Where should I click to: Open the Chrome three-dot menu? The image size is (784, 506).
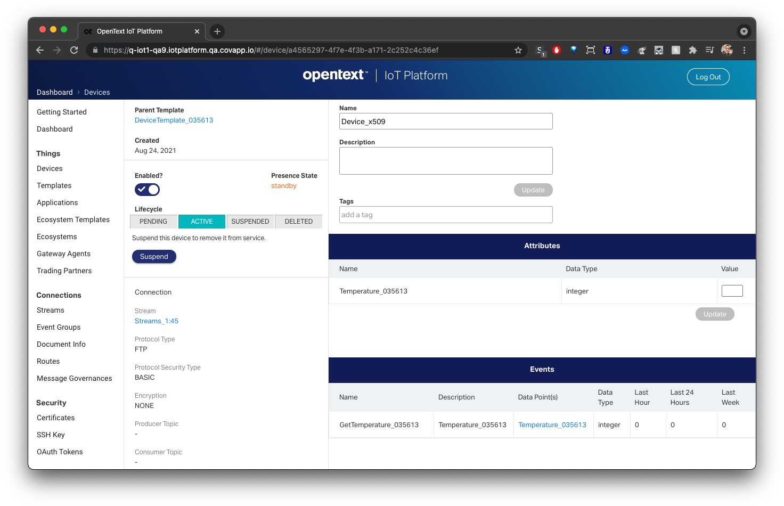tap(744, 50)
